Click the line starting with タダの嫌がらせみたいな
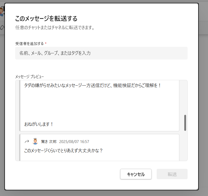The image size is (208, 196). pos(92,85)
